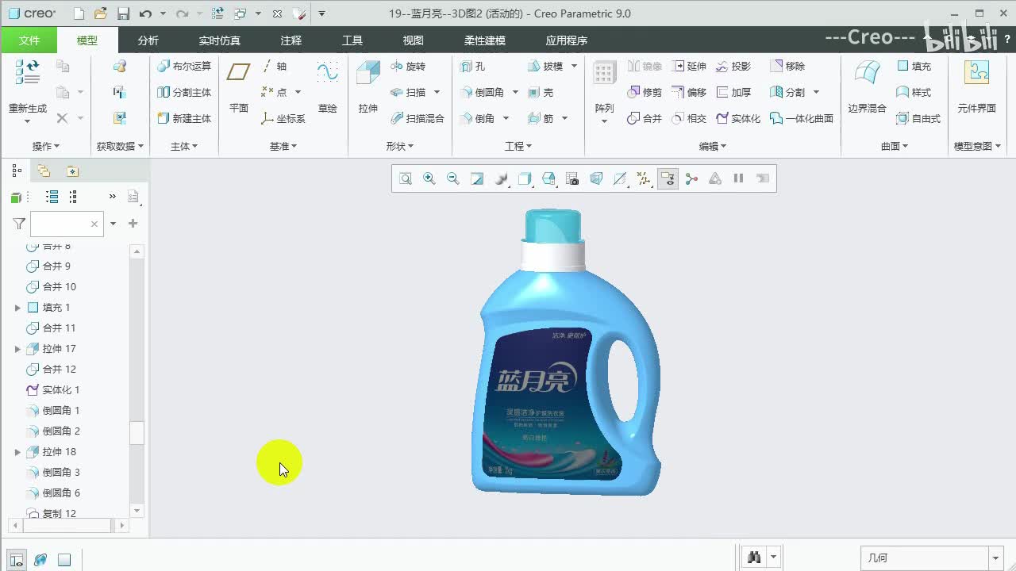This screenshot has width=1016, height=571.
Task: Click the filter funnel icon in model tree
Action: point(19,224)
